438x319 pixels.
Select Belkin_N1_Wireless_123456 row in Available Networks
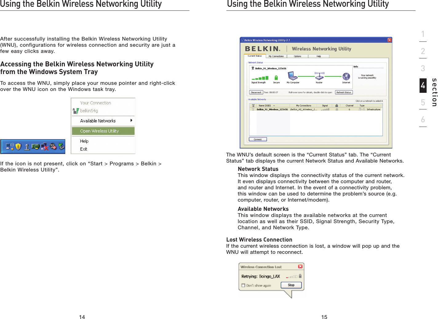tap(316, 109)
